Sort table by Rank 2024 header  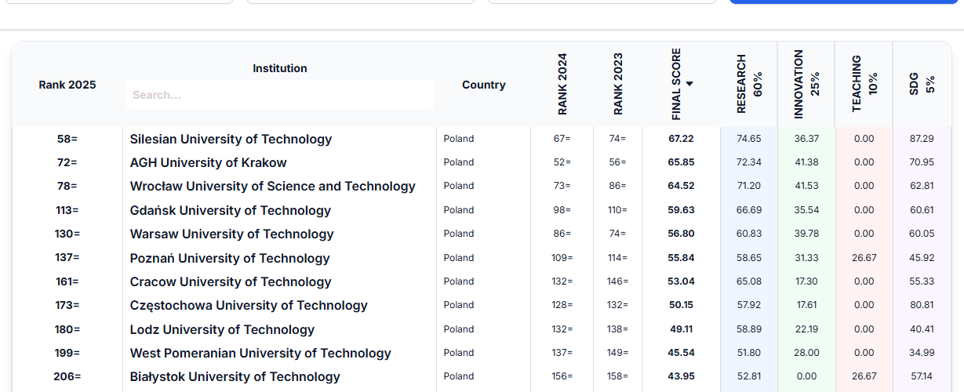[562, 85]
